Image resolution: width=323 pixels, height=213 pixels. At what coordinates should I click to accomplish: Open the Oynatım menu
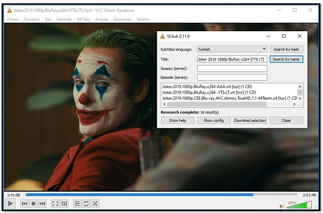point(31,19)
